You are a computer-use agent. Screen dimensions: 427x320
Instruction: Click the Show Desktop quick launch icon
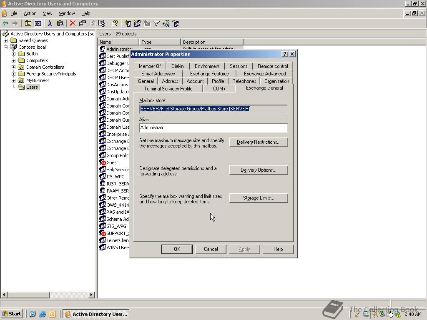(33, 314)
